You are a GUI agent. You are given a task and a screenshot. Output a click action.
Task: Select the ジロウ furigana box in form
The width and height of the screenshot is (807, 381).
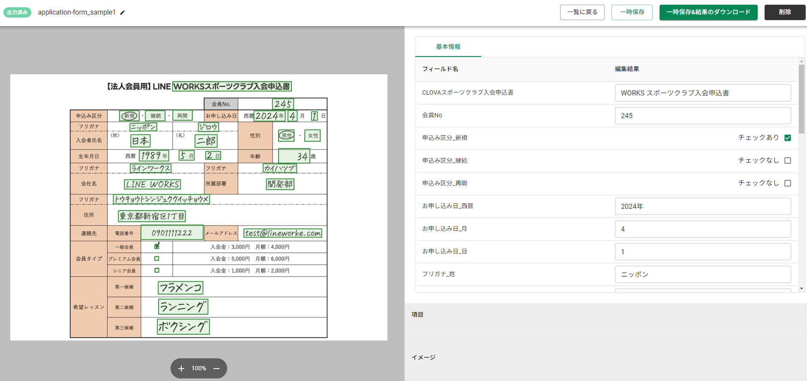click(208, 127)
